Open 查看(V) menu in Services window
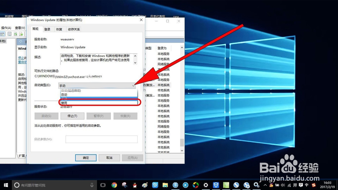The width and height of the screenshot is (338, 190). (20, 28)
